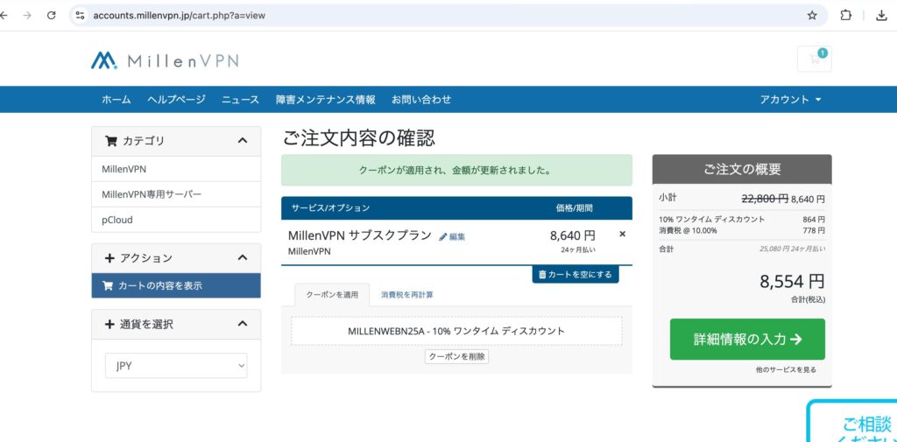Screen dimensions: 897x442
Task: Click 25,080 円 24ヶ月払い renewal text
Action: coord(792,249)
